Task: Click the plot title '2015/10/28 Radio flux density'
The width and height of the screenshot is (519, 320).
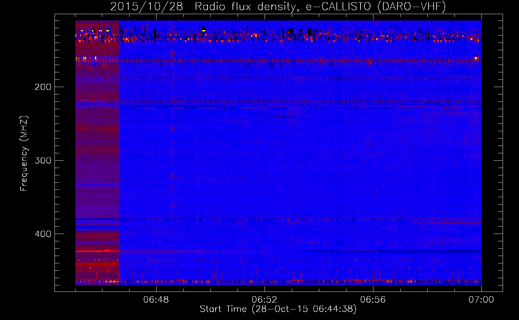Action: coord(278,6)
